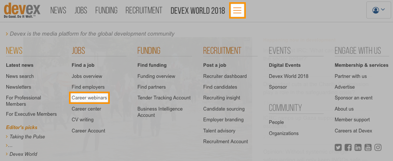The width and height of the screenshot is (393, 161).
Task: Open Digital Events link
Action: coord(285,65)
